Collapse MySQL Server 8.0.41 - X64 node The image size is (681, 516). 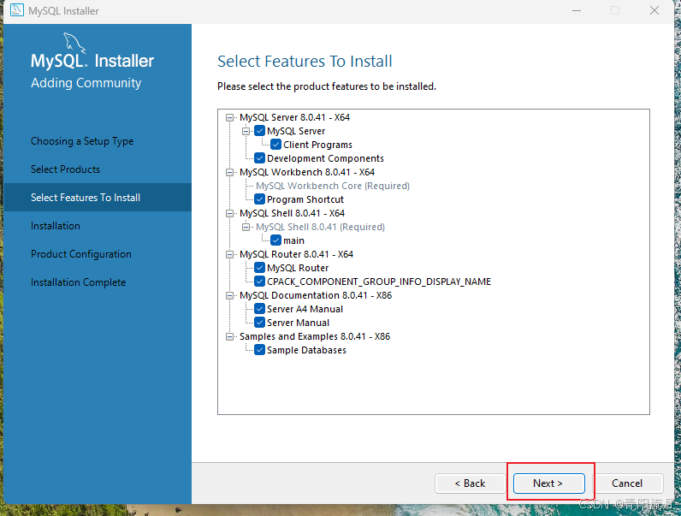229,117
